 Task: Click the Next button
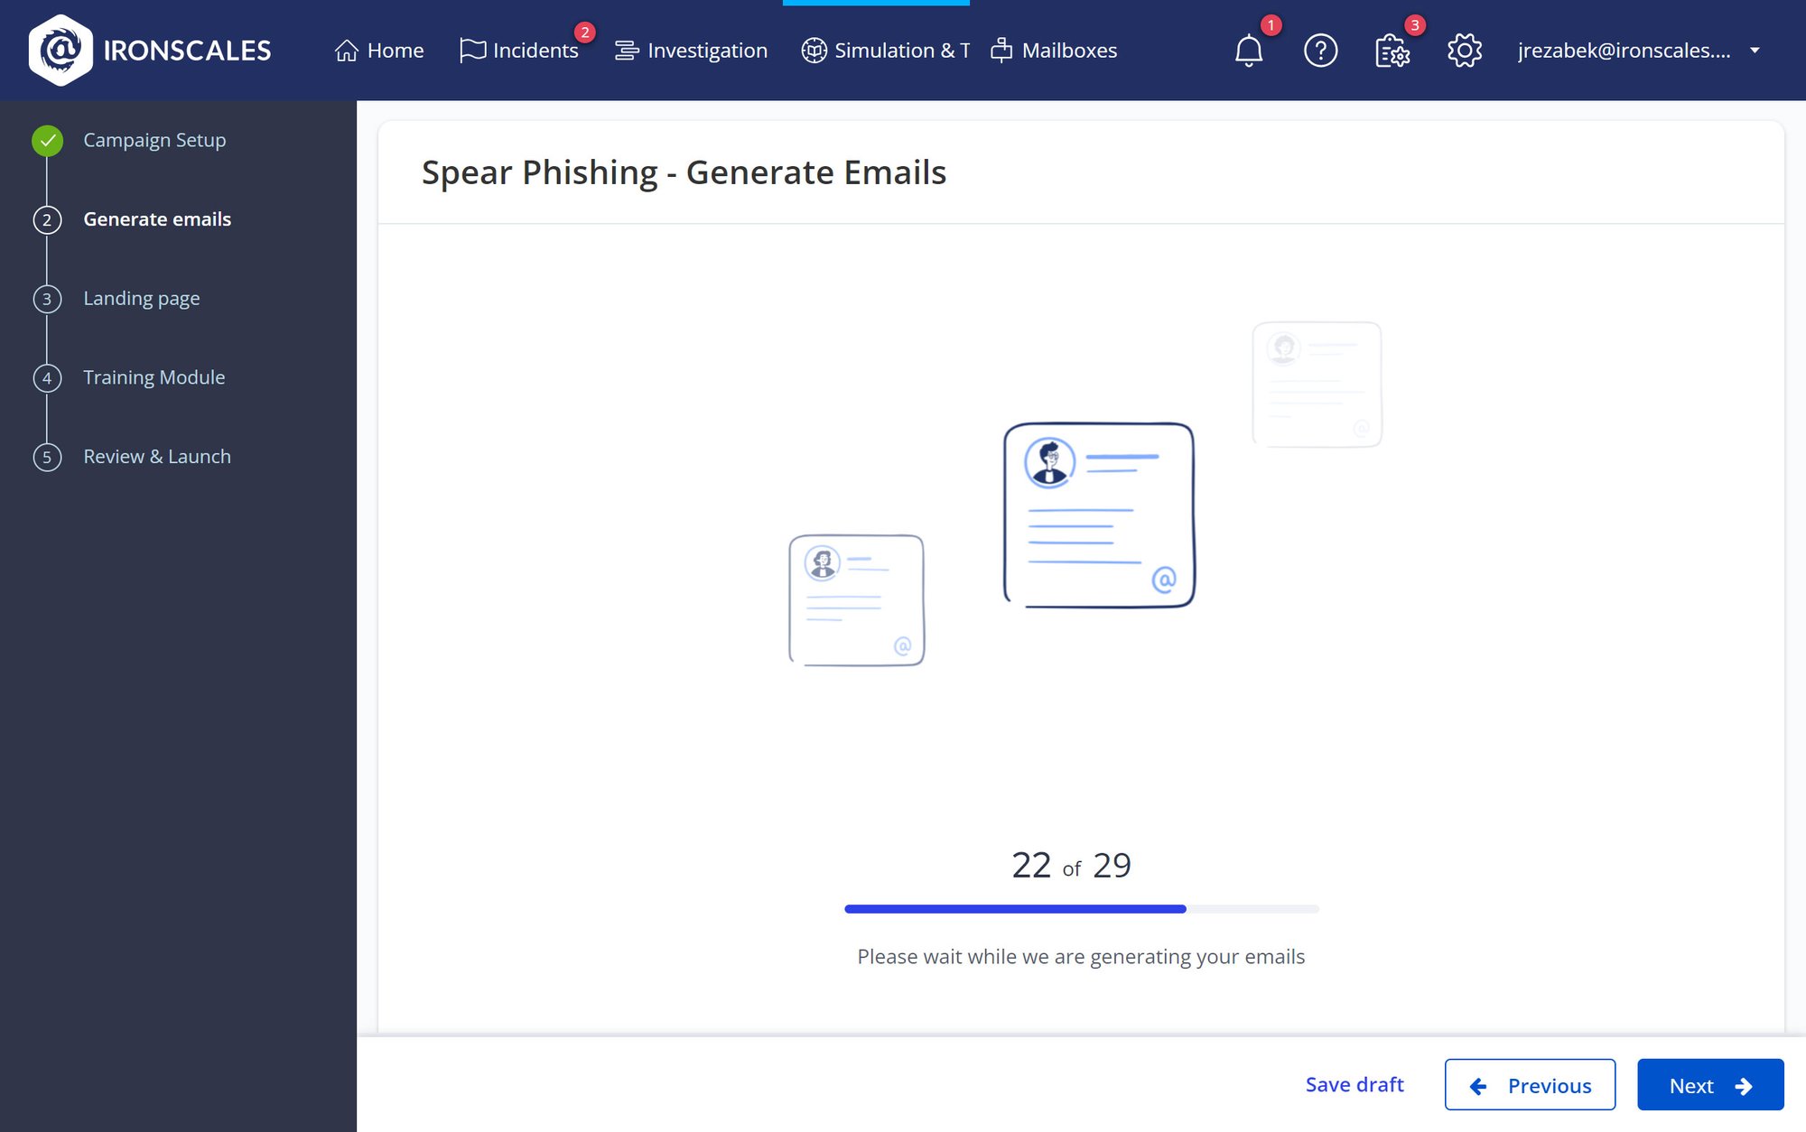[1709, 1085]
